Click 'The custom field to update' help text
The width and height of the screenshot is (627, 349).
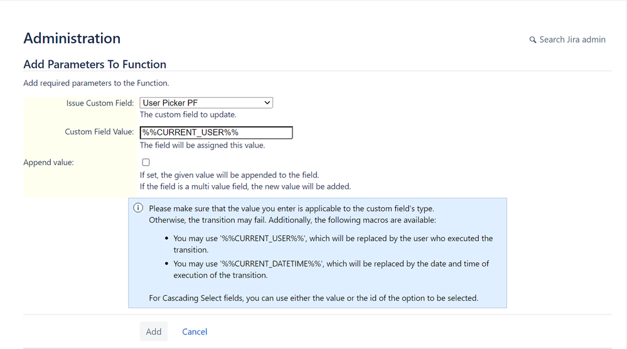tap(188, 114)
